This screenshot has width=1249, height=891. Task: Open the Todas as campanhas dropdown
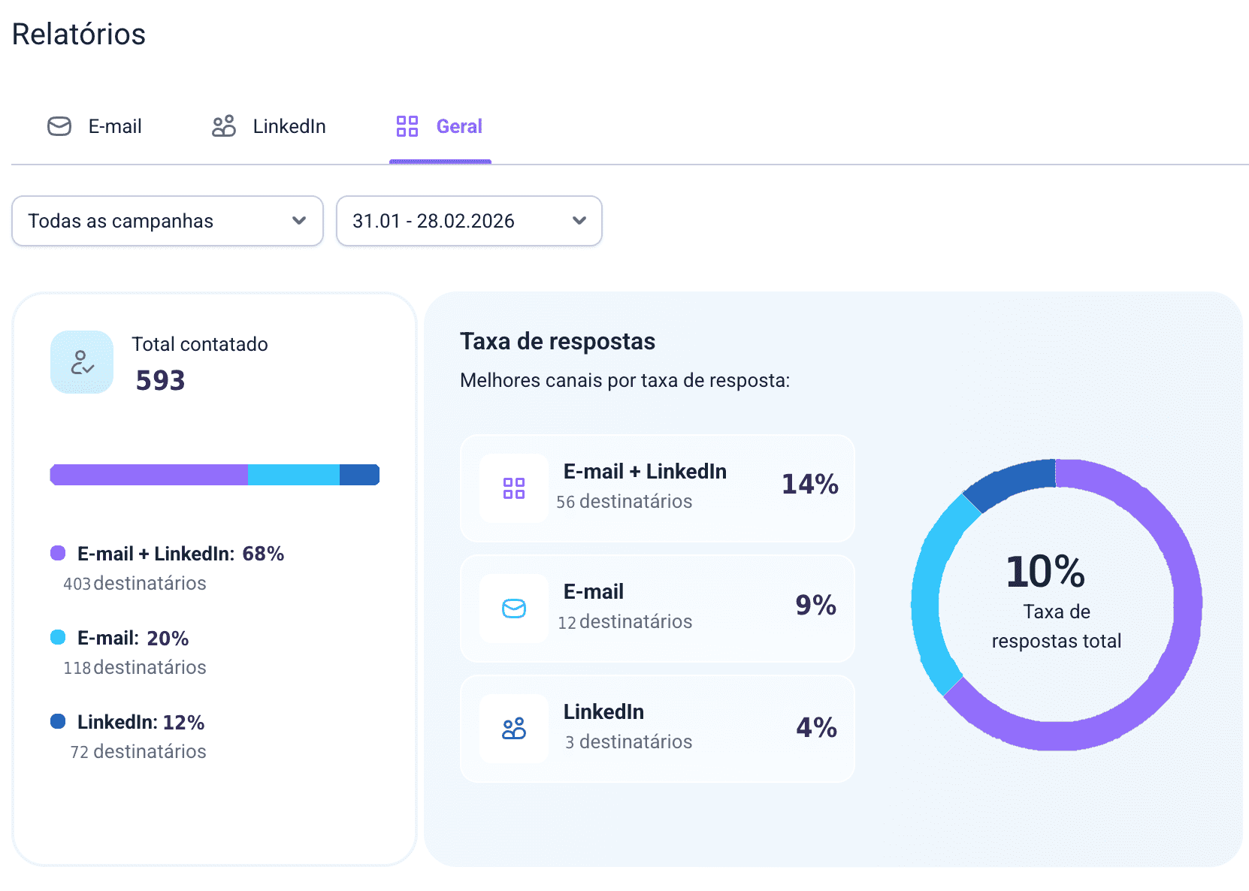[167, 221]
